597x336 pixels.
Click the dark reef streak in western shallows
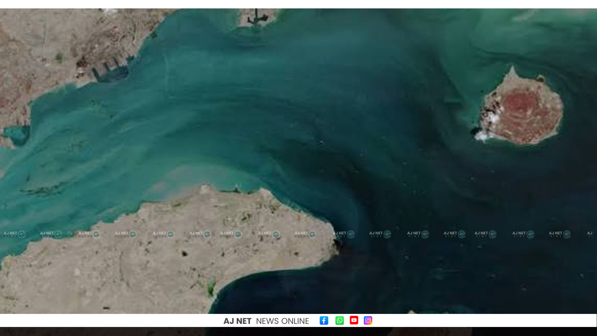coord(44,190)
